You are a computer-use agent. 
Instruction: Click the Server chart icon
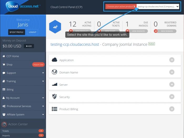[x=54, y=84]
